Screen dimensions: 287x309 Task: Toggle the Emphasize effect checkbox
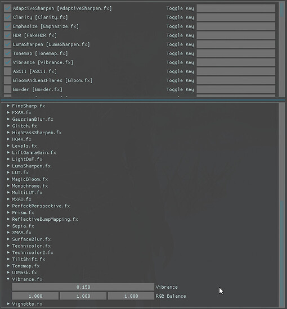(x=7, y=26)
